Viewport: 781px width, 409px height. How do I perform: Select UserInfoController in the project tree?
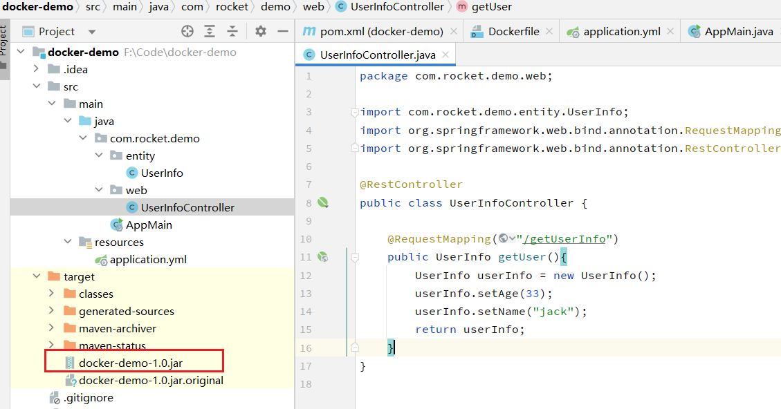[x=187, y=207]
